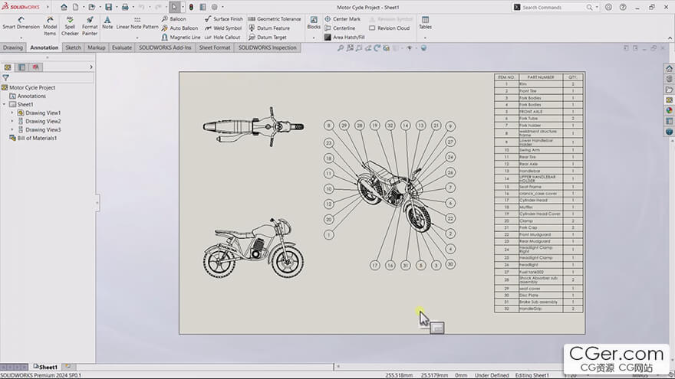
Task: Click Model Items tool
Action: [x=50, y=26]
